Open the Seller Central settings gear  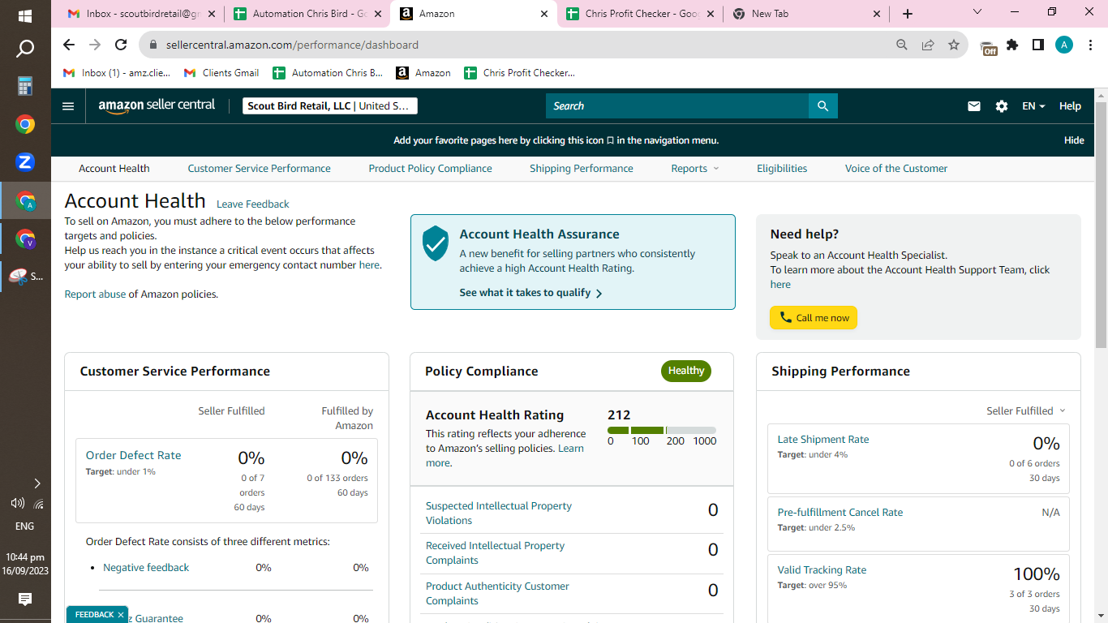1002,106
